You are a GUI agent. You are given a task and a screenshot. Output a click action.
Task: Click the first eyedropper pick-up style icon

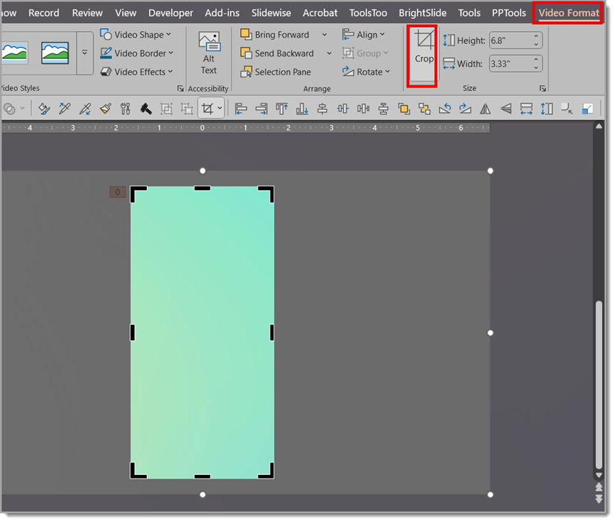coord(64,108)
